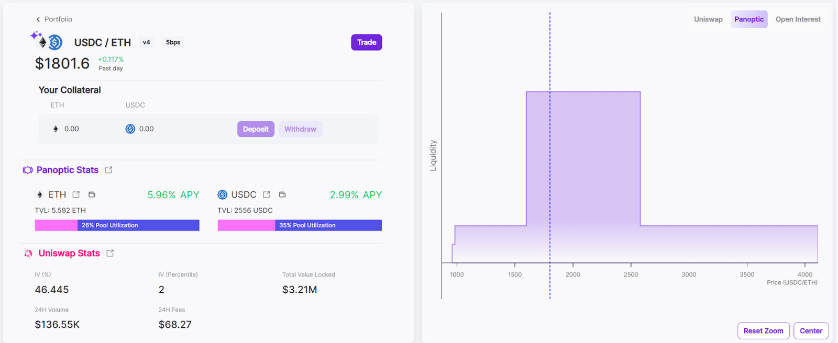Open the Uniswap Stats heading
Viewport: 838px width, 343px height.
69,253
